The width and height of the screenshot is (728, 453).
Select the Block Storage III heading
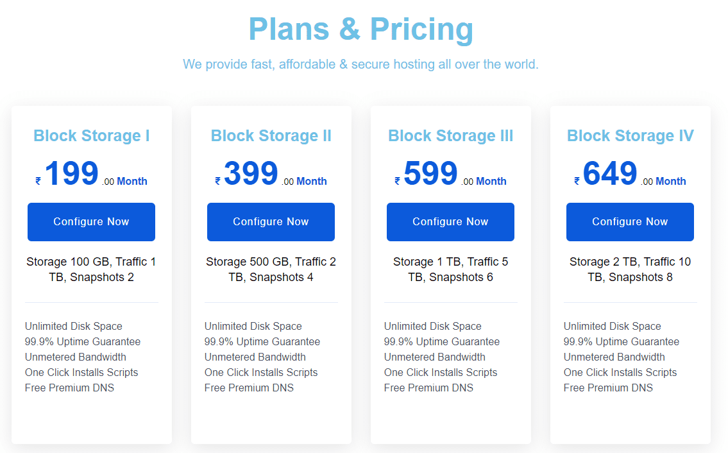tap(450, 135)
